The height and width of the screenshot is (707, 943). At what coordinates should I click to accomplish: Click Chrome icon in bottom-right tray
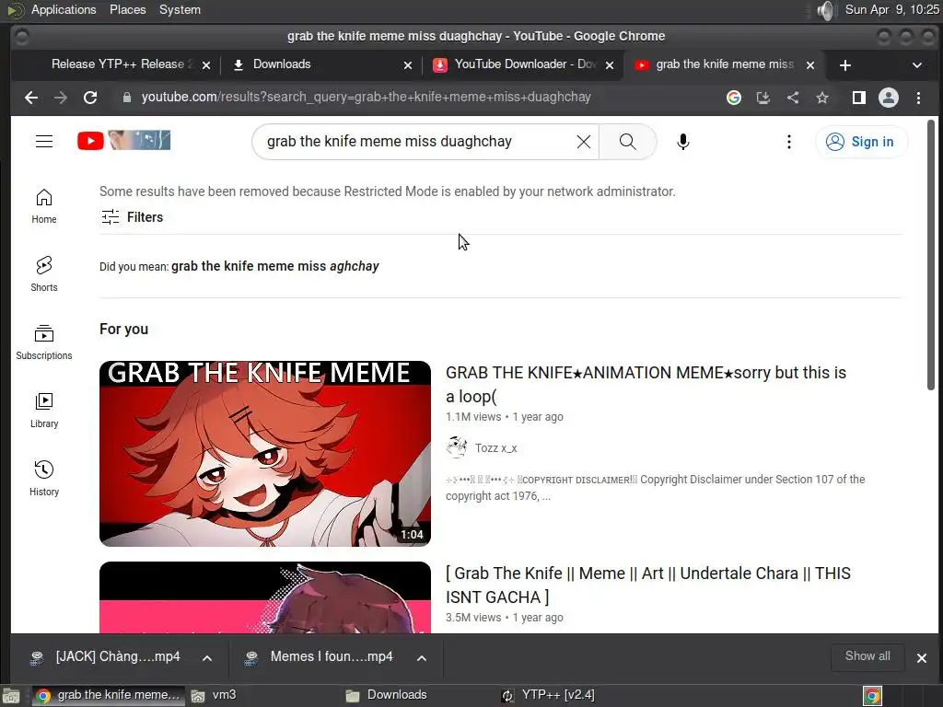(x=872, y=696)
